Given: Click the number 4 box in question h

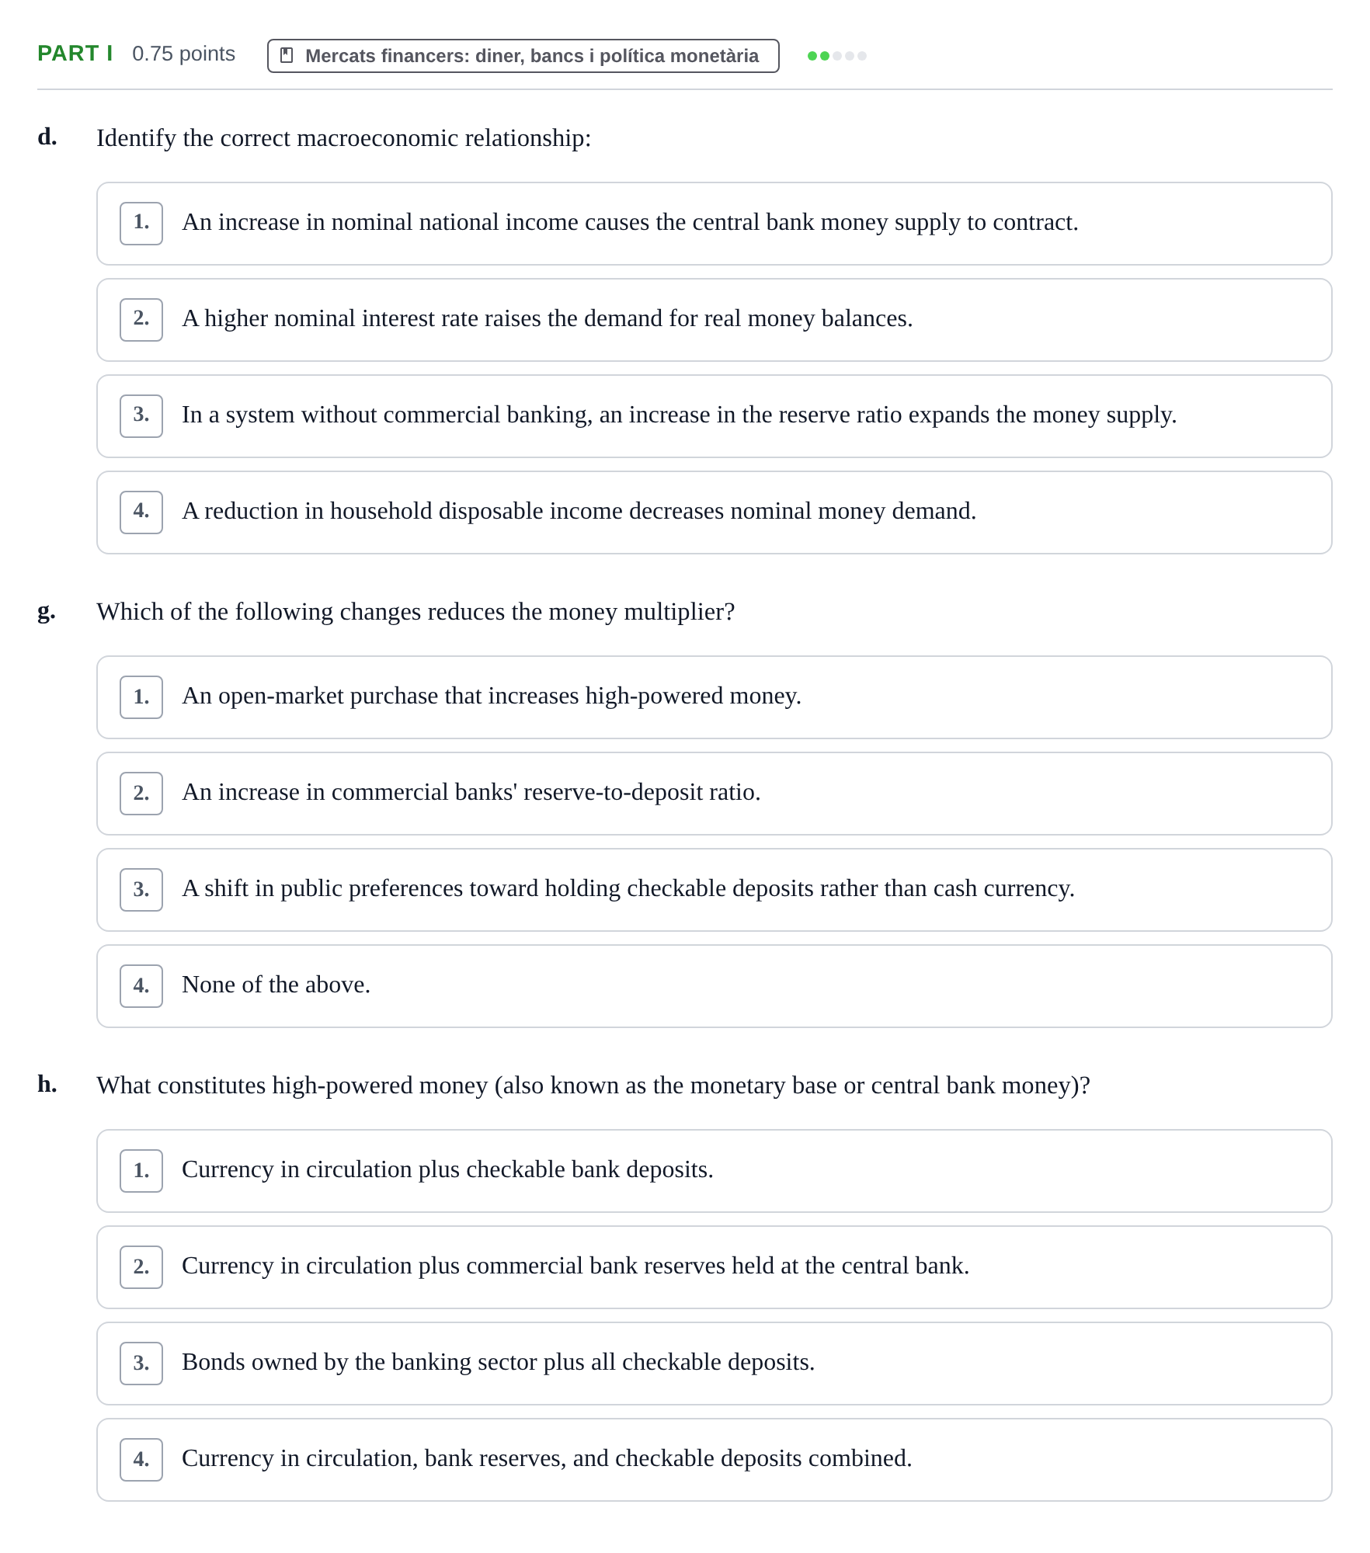Looking at the screenshot, I should click(141, 1460).
